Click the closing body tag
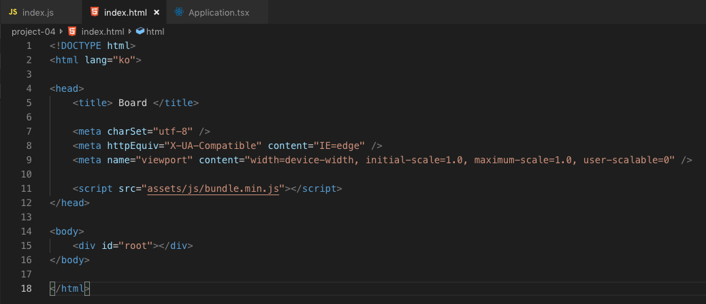The height and width of the screenshot is (304, 706). point(70,260)
